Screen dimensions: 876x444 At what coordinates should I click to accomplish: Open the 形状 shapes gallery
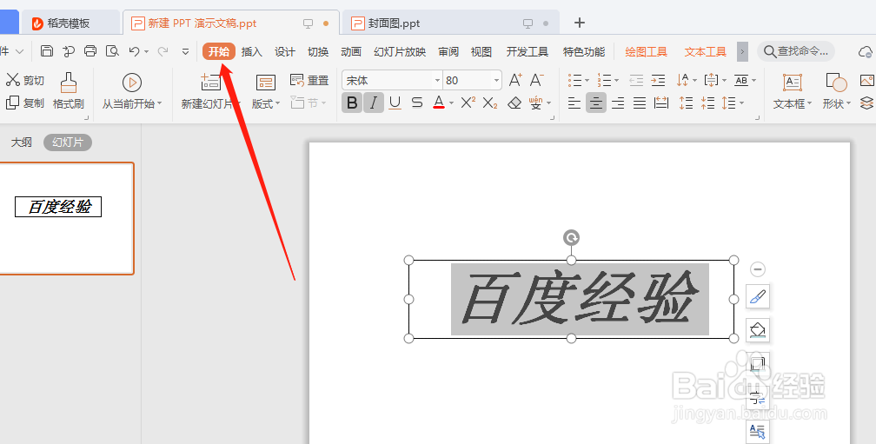836,90
